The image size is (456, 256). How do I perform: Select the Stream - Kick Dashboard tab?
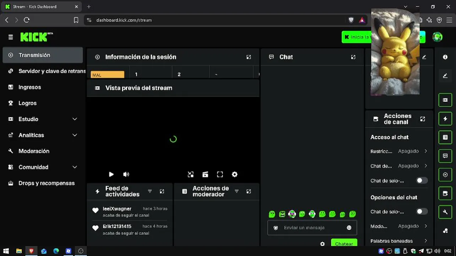tap(42, 7)
